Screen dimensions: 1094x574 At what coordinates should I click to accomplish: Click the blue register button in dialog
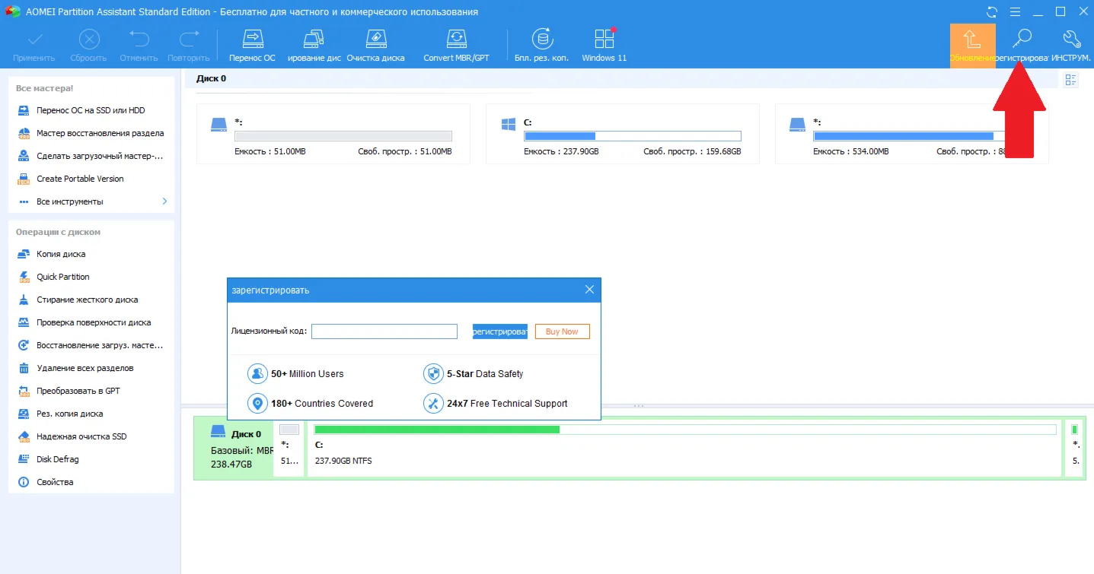pos(499,331)
